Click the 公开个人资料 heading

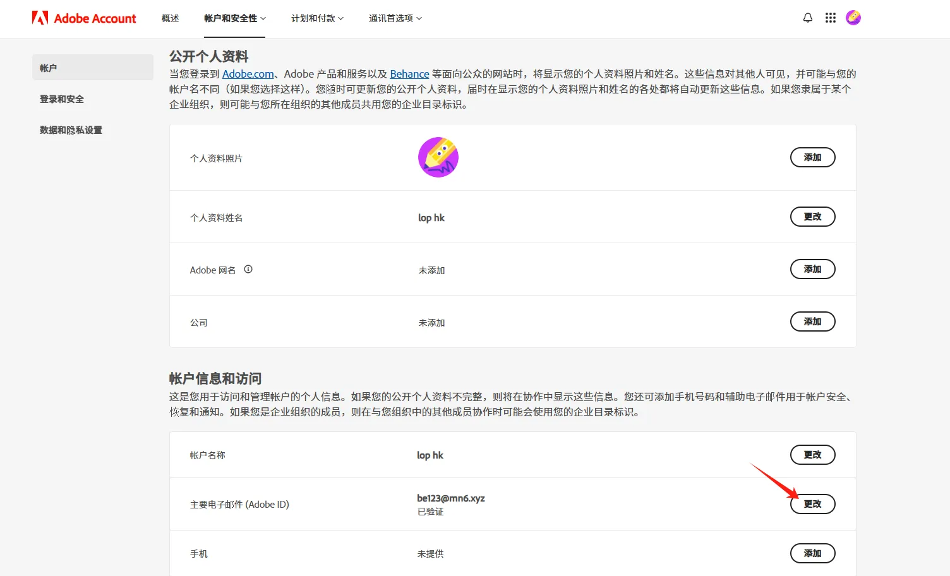click(x=209, y=56)
